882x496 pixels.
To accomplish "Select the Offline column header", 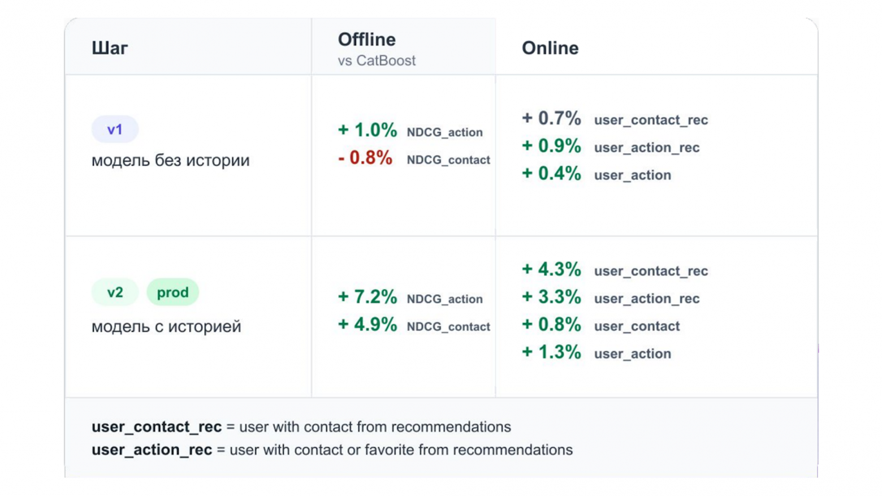I will pos(367,40).
